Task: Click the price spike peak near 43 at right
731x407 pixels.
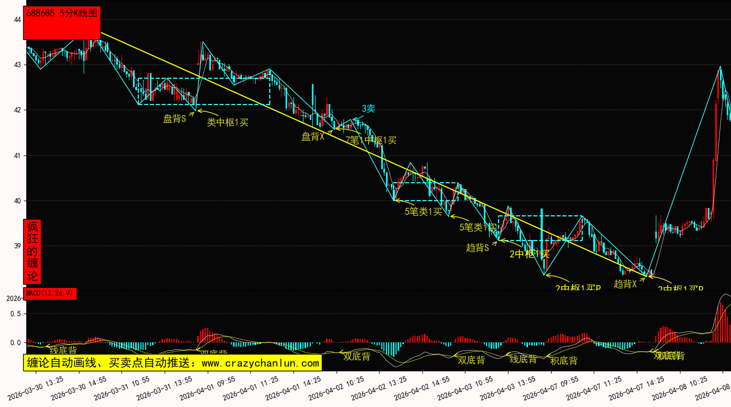Action: pyautogui.click(x=720, y=67)
